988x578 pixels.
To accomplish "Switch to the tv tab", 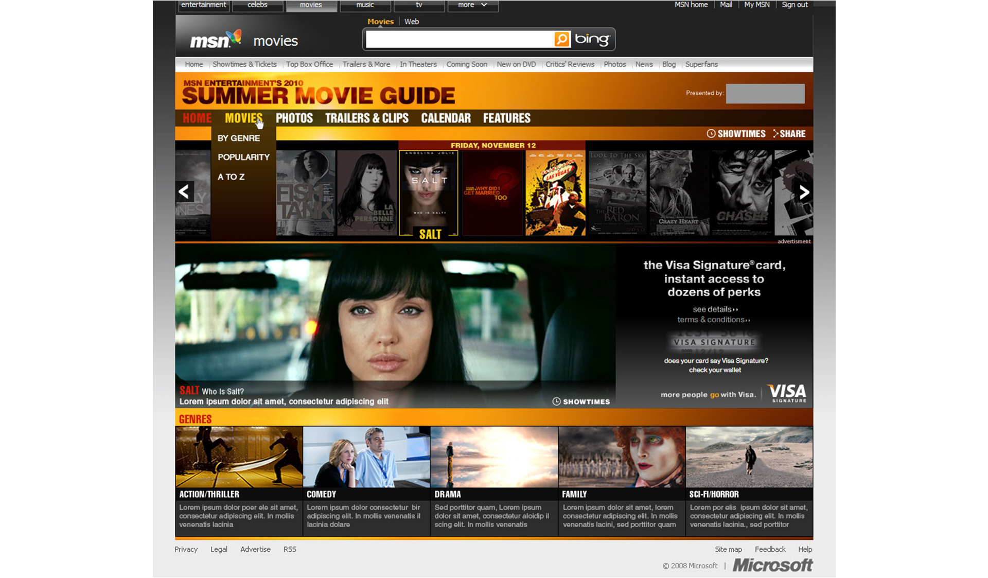I will coord(419,5).
